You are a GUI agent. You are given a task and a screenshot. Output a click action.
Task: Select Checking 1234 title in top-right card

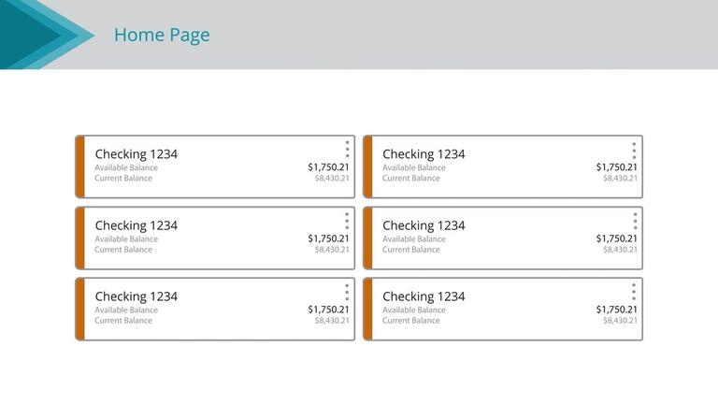(x=424, y=154)
